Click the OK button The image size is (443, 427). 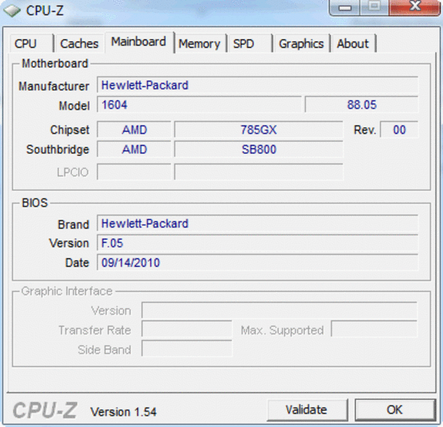395,410
